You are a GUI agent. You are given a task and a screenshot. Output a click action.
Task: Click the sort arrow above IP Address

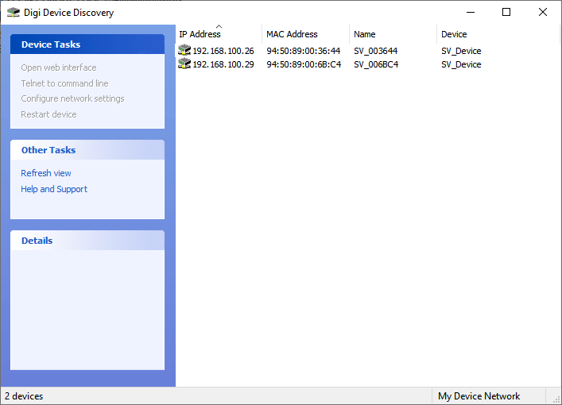pyautogui.click(x=219, y=26)
